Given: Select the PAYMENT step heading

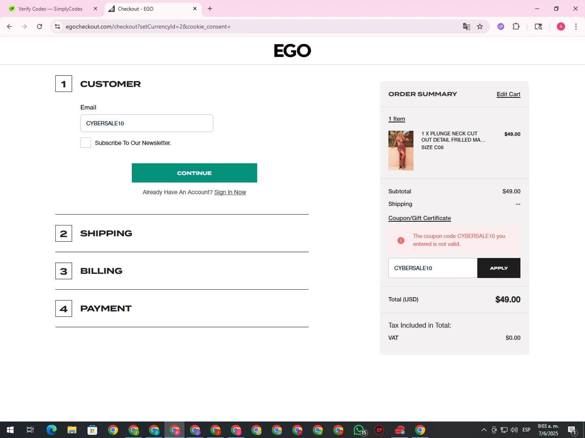Looking at the screenshot, I should [106, 308].
